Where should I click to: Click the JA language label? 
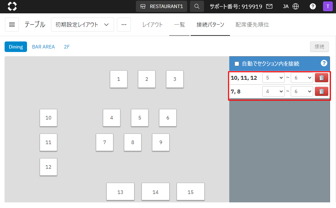286,6
